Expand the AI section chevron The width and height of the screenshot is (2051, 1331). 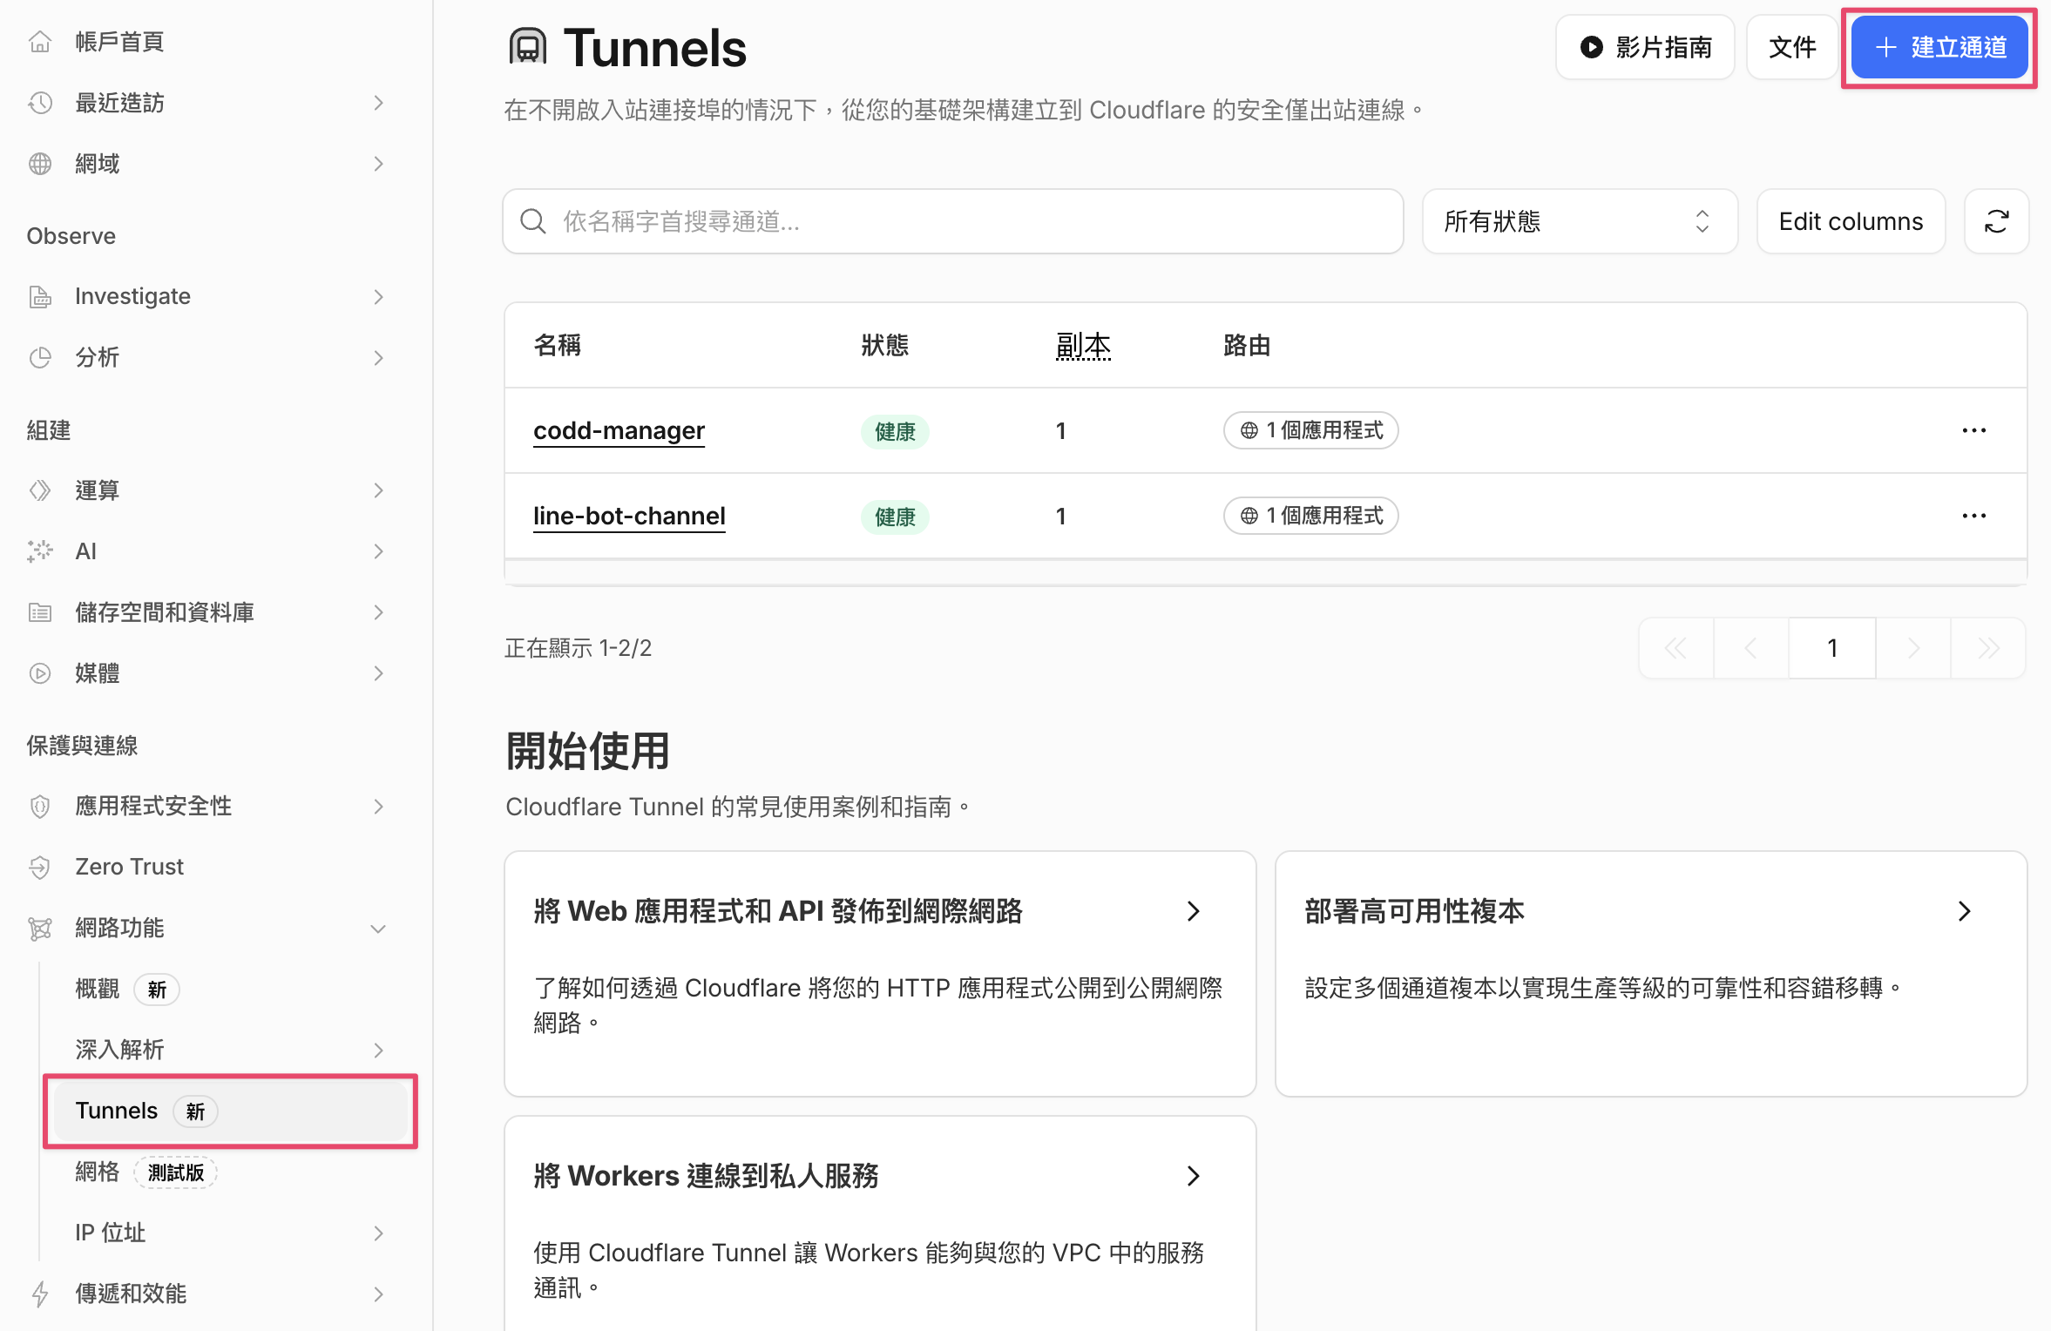pyautogui.click(x=378, y=551)
